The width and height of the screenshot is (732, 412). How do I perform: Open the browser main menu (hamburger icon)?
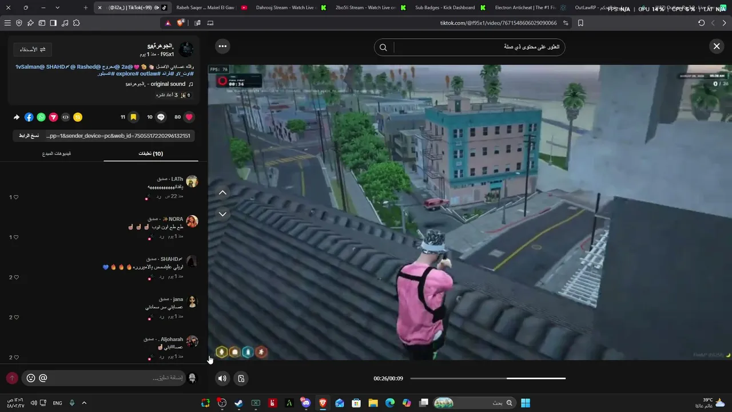coord(7,23)
